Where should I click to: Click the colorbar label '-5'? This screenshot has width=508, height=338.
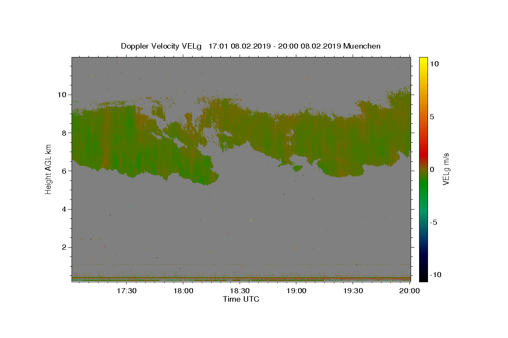click(x=434, y=222)
